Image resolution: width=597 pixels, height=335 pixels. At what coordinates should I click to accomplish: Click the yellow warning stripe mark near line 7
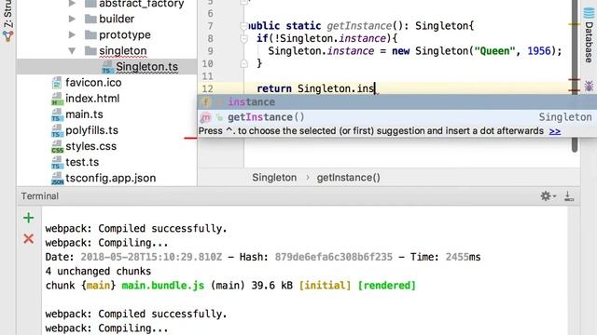[575, 24]
